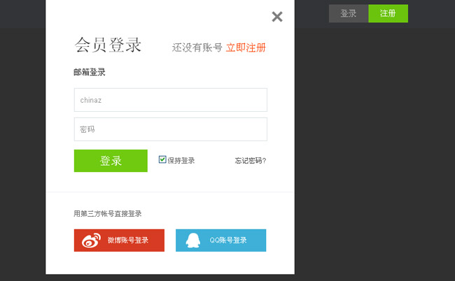This screenshot has height=281, width=455.
Task: Click the 用第三方帐号直接登录 caption
Action: point(112,214)
